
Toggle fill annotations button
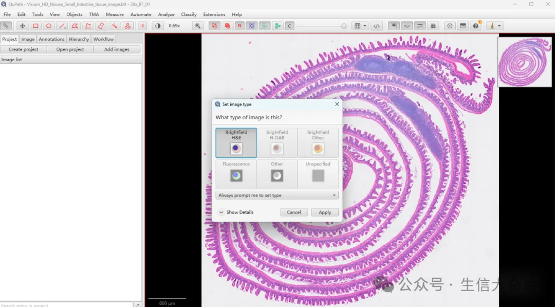(x=227, y=26)
